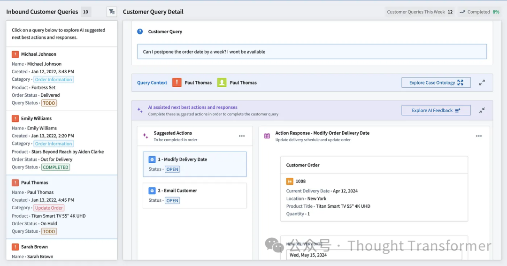The image size is (507, 266).
Task: Click Order Status Delivered row
Action: coord(36,95)
